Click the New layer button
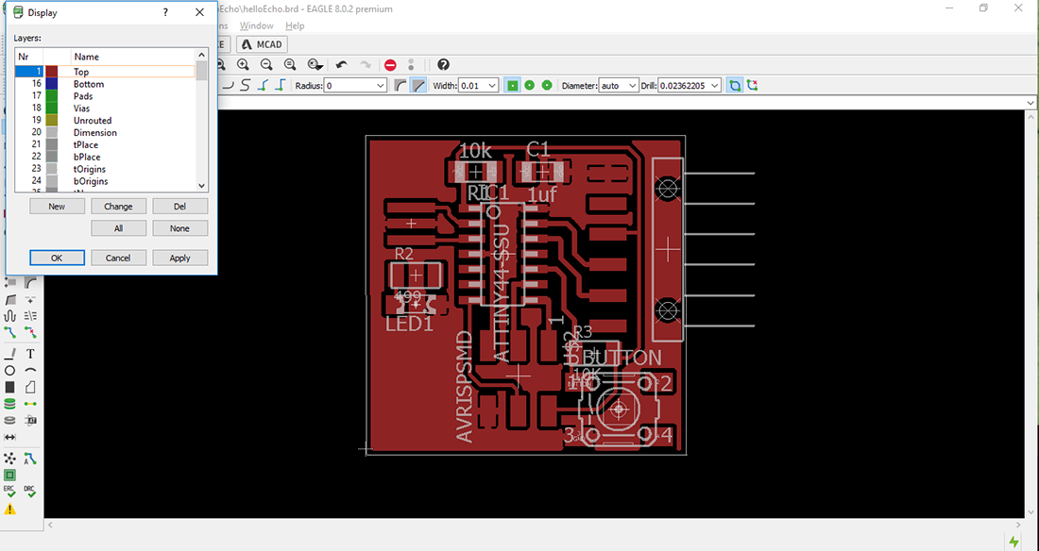The image size is (1039, 551). 57,207
